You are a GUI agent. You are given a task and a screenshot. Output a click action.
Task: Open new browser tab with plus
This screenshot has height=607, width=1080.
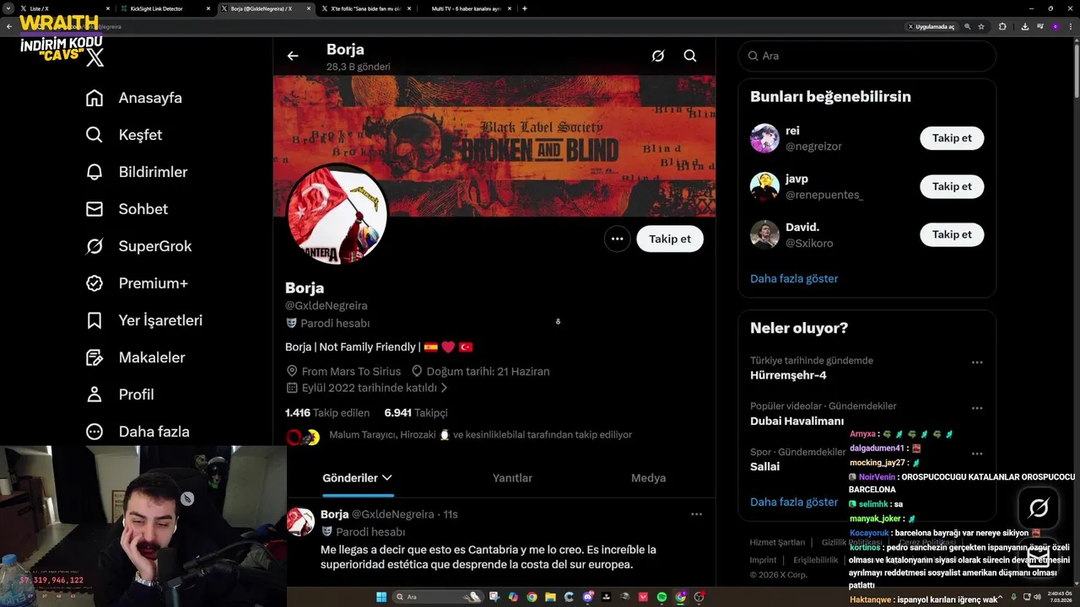pos(525,8)
